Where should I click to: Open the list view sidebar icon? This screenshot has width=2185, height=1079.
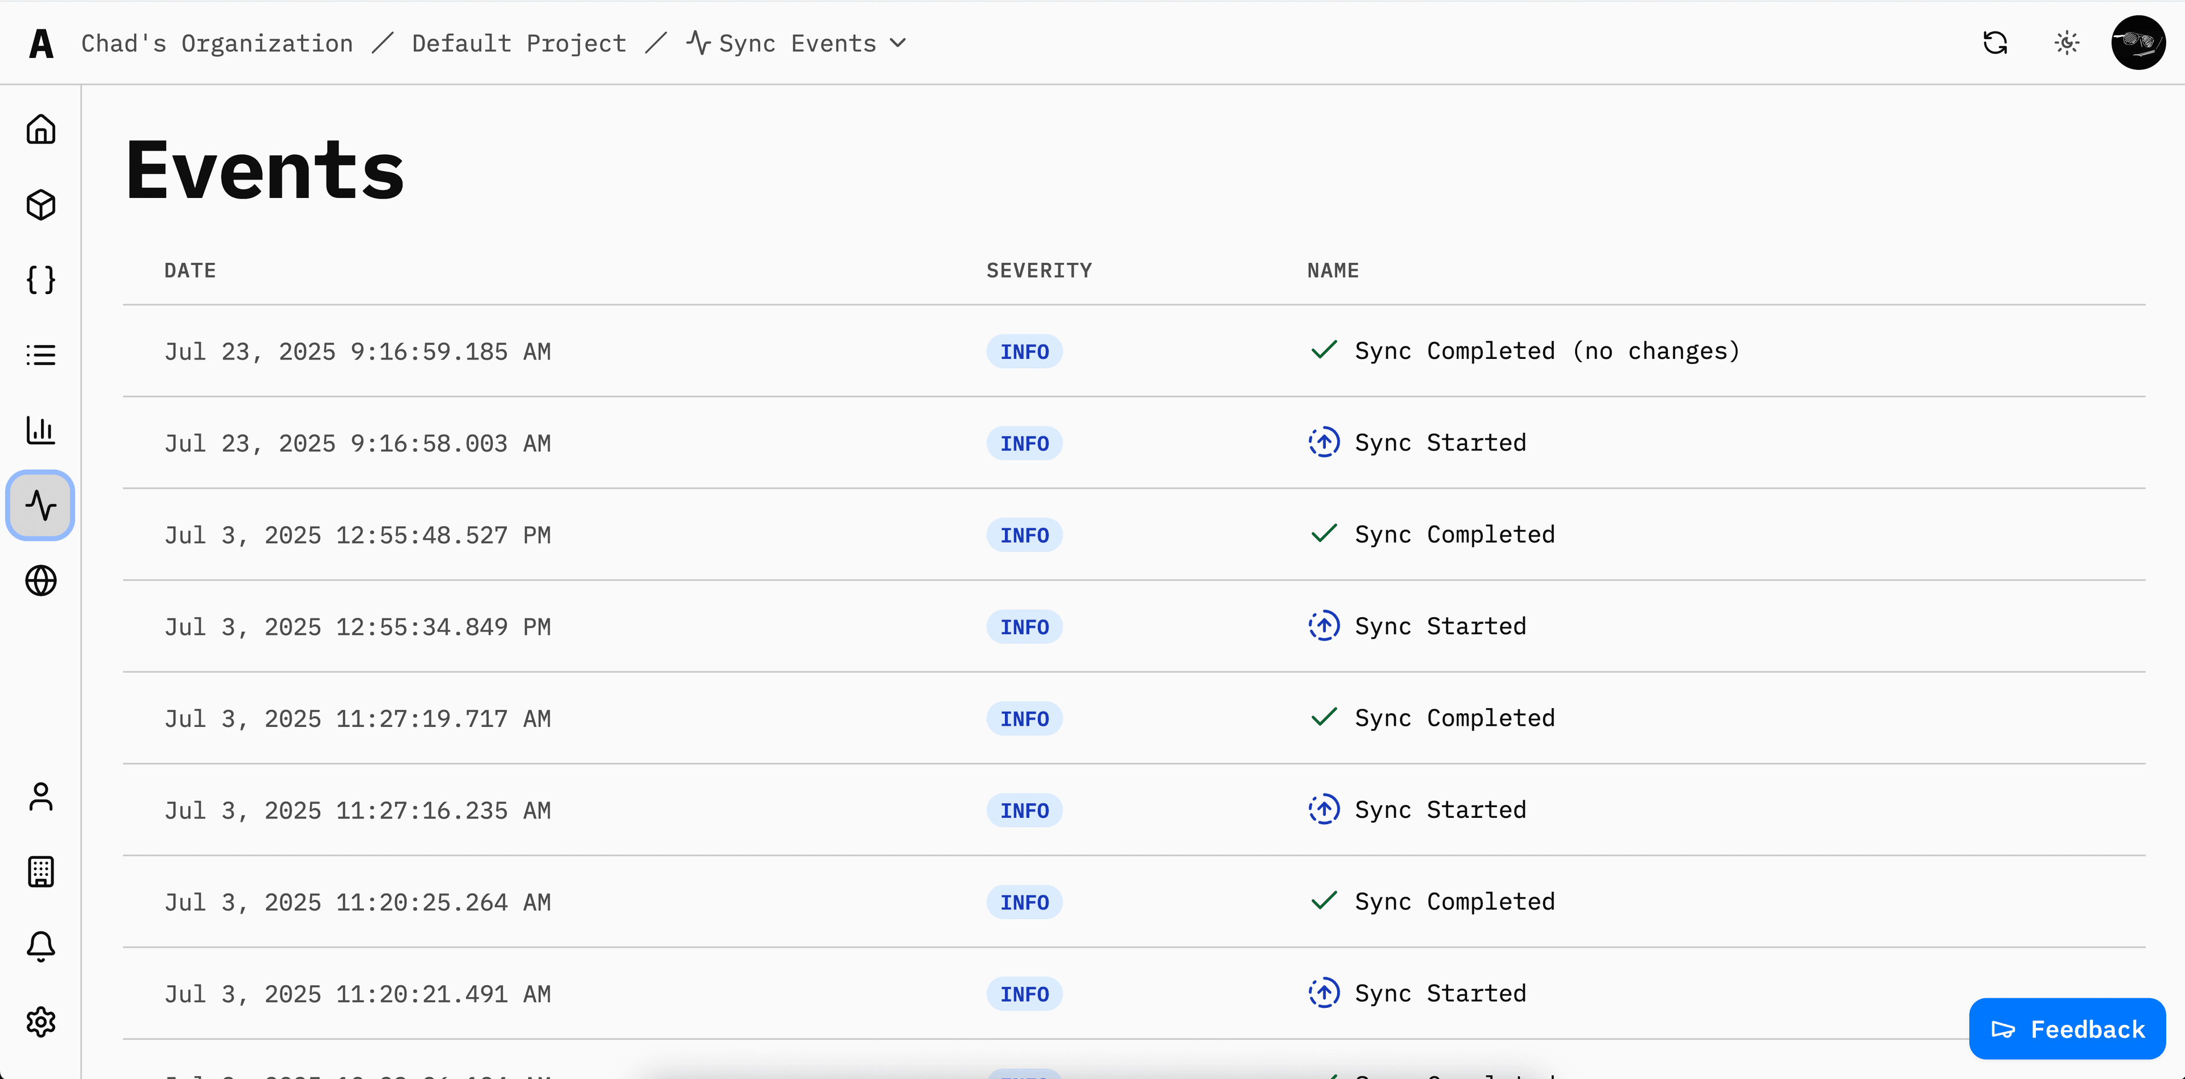coord(41,354)
